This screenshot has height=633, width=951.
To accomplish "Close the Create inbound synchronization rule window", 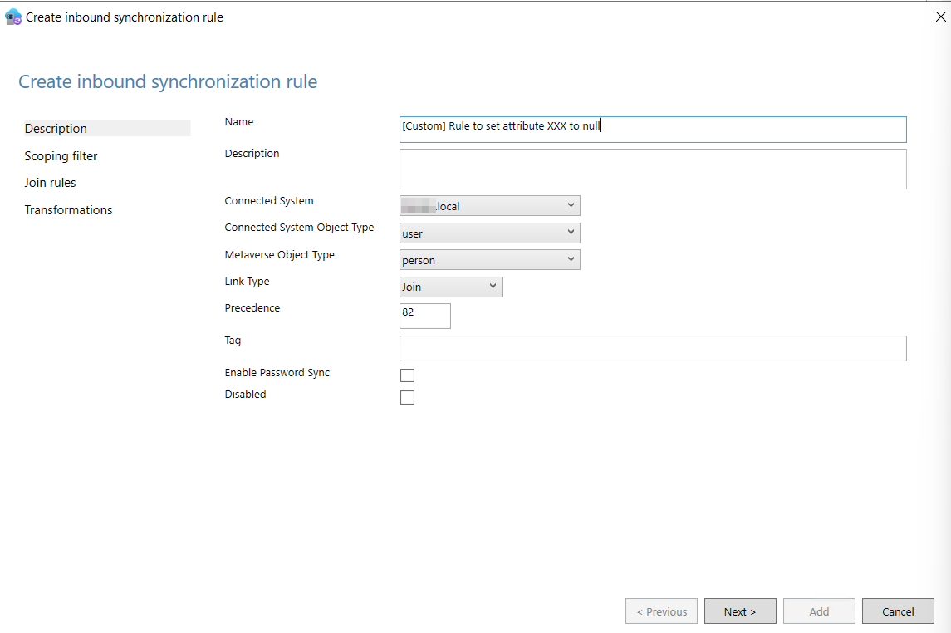I will click(940, 17).
